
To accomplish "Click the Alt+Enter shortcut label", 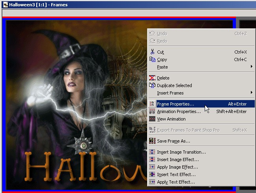I will 237,104.
